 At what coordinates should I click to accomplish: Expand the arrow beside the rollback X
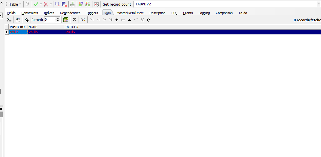51,4
